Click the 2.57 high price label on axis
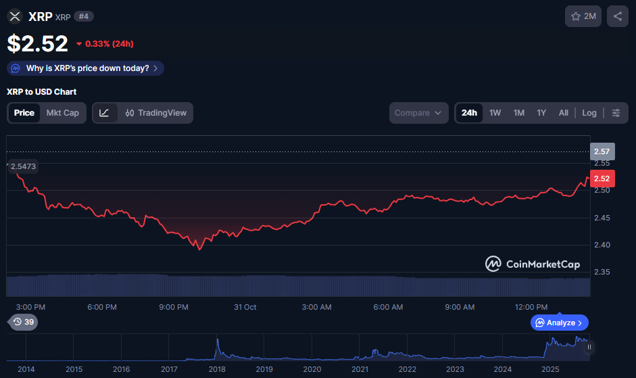 pos(602,151)
